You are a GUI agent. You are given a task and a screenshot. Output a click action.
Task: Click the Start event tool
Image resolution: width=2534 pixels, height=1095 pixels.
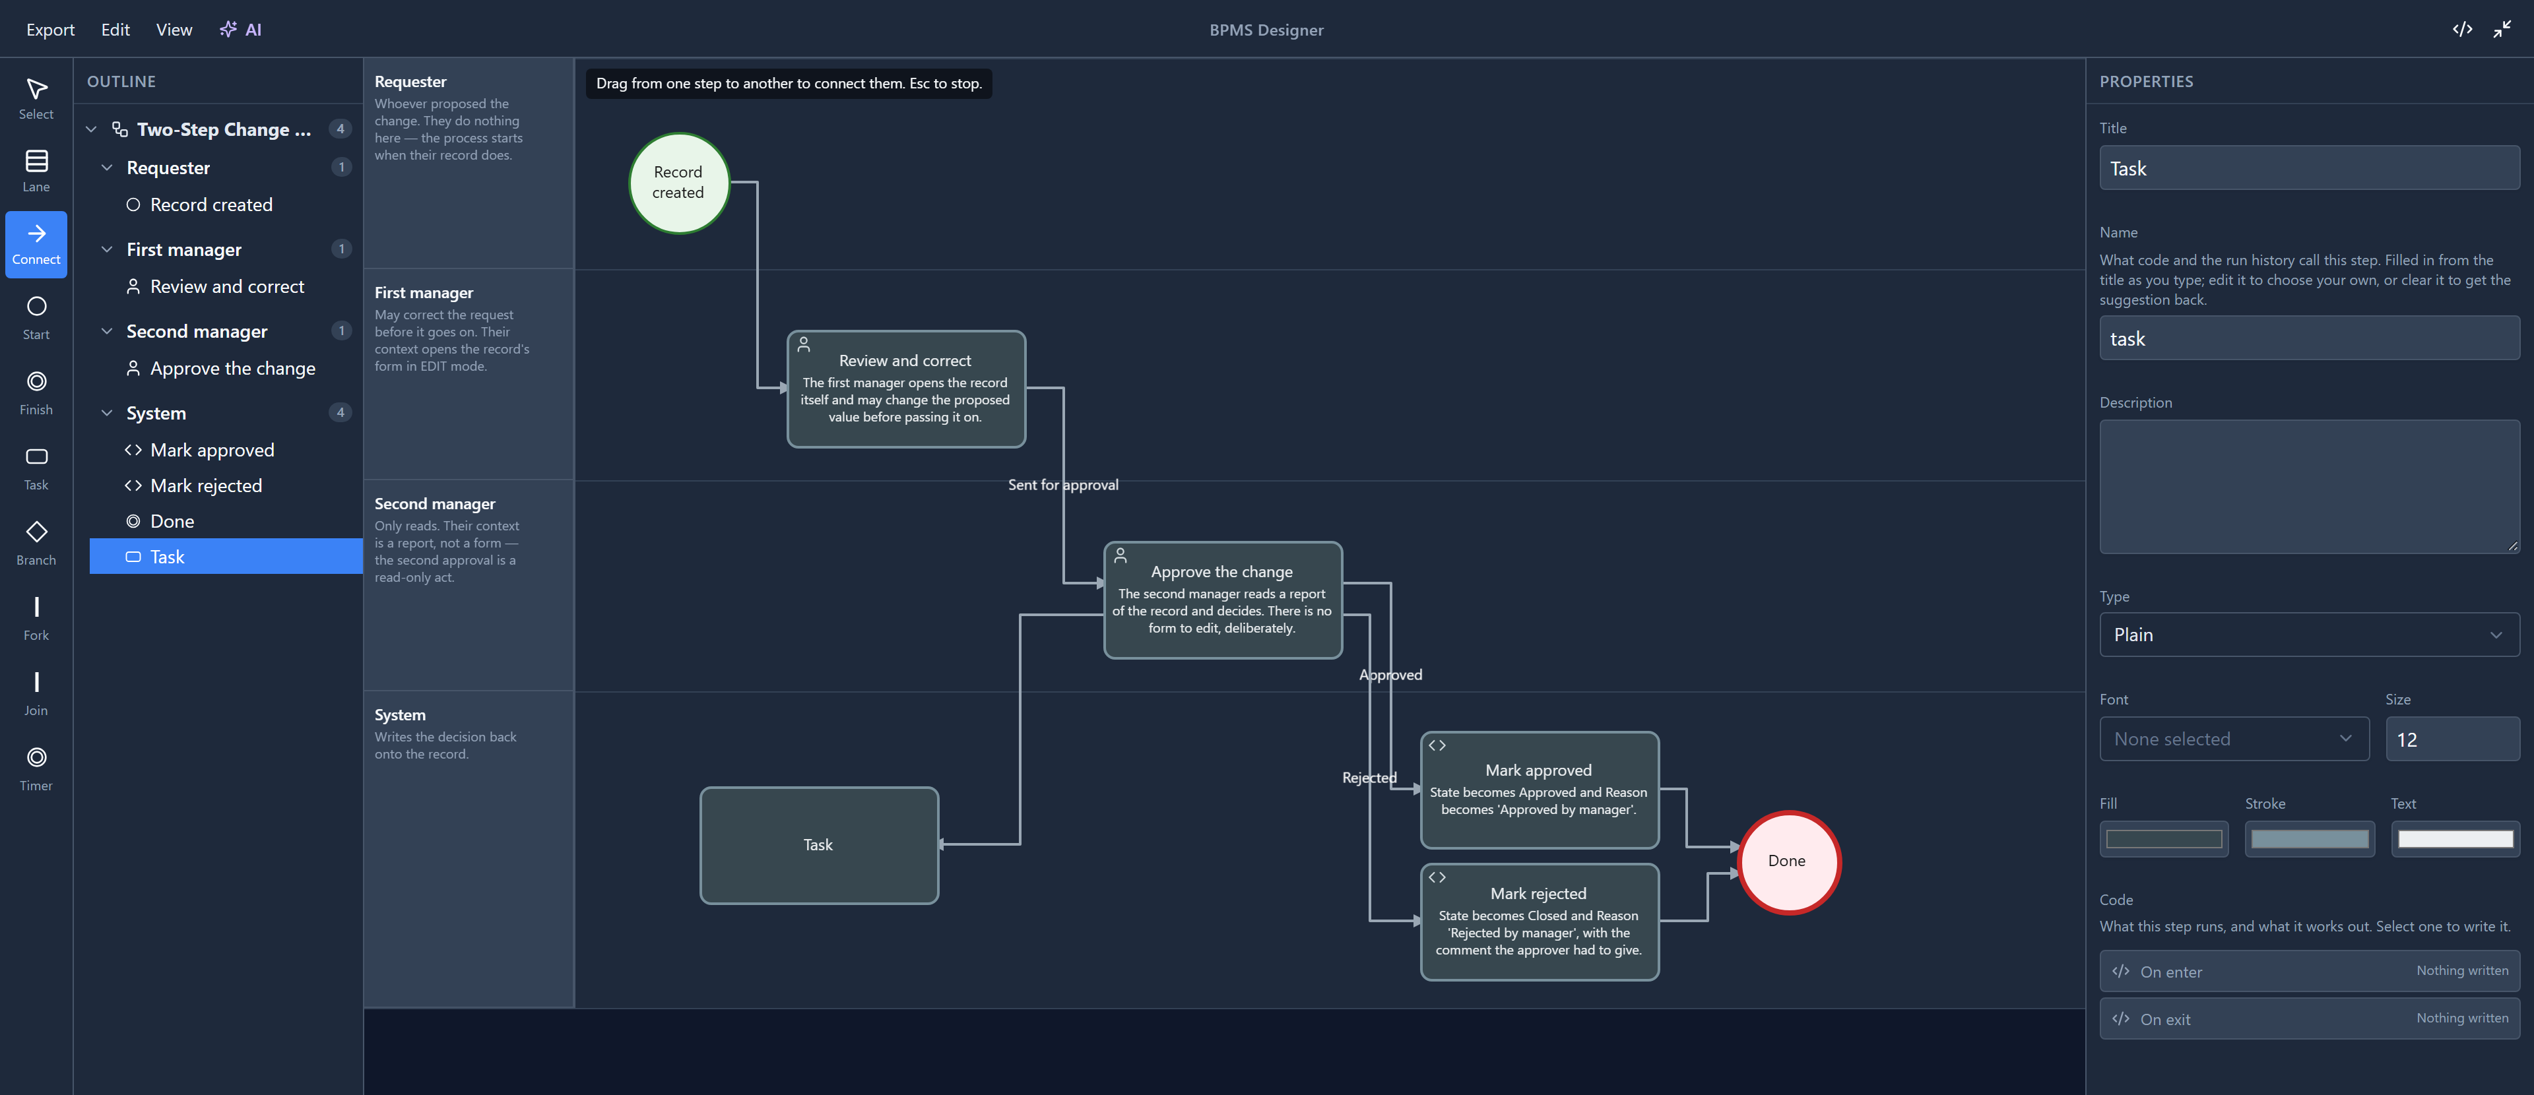tap(36, 317)
